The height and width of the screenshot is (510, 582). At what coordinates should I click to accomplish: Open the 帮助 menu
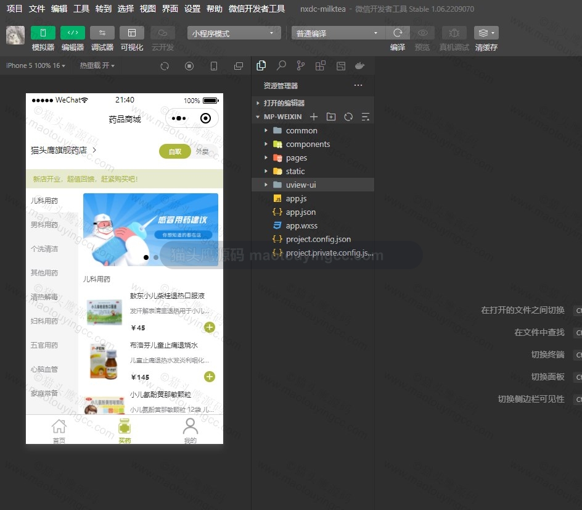pyautogui.click(x=215, y=9)
